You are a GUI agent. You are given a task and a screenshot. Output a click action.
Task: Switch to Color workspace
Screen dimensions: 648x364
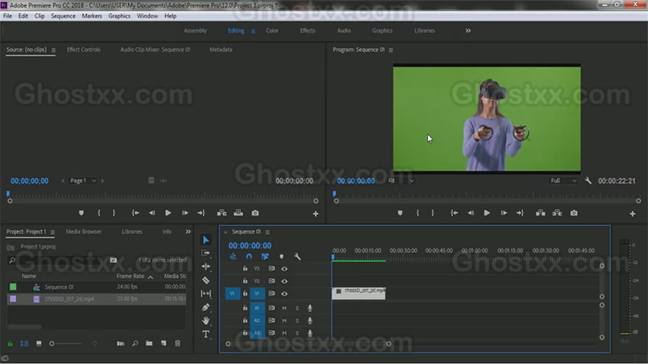[272, 31]
